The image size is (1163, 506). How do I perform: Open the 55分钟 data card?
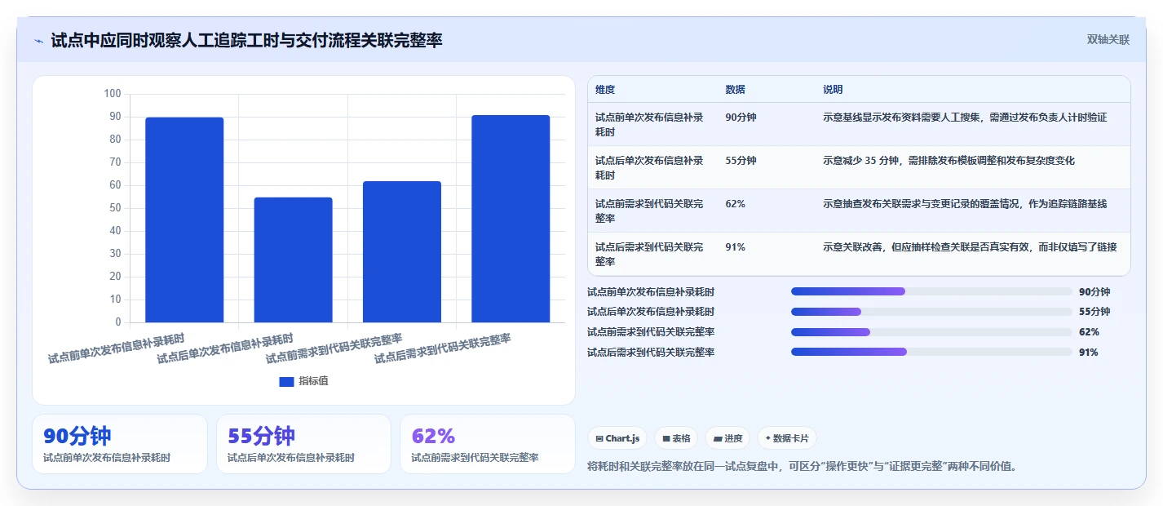[x=303, y=444]
